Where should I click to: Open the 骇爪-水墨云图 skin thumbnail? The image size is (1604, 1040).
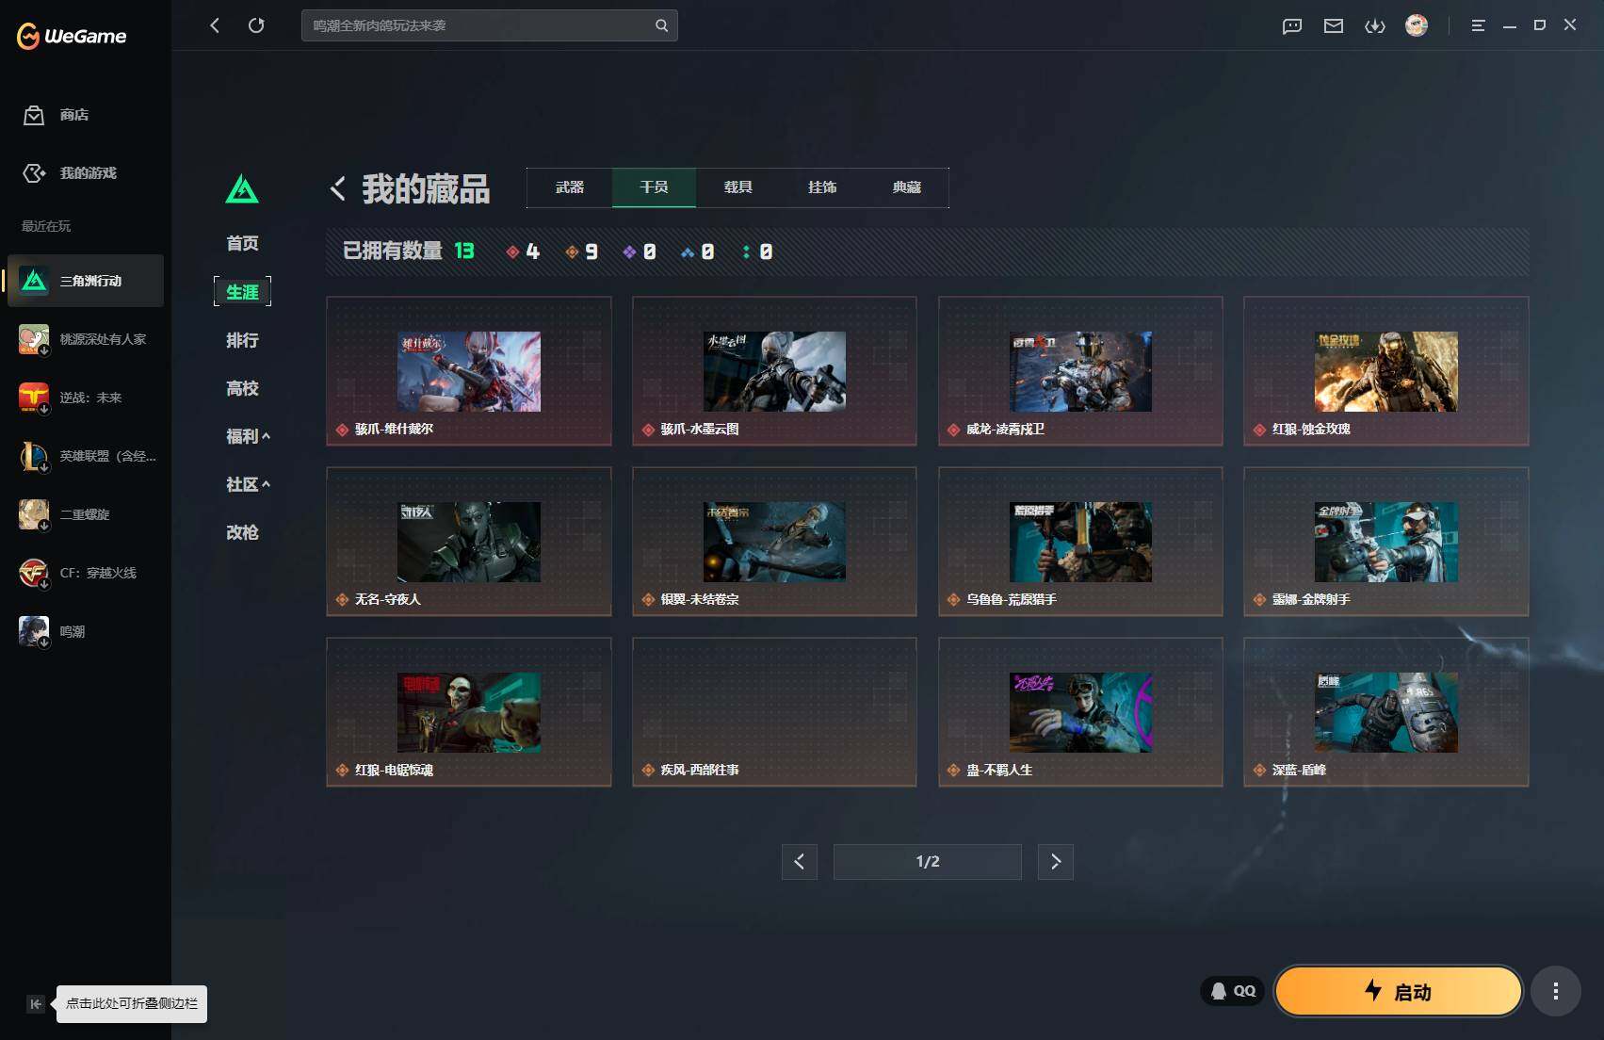click(x=774, y=371)
